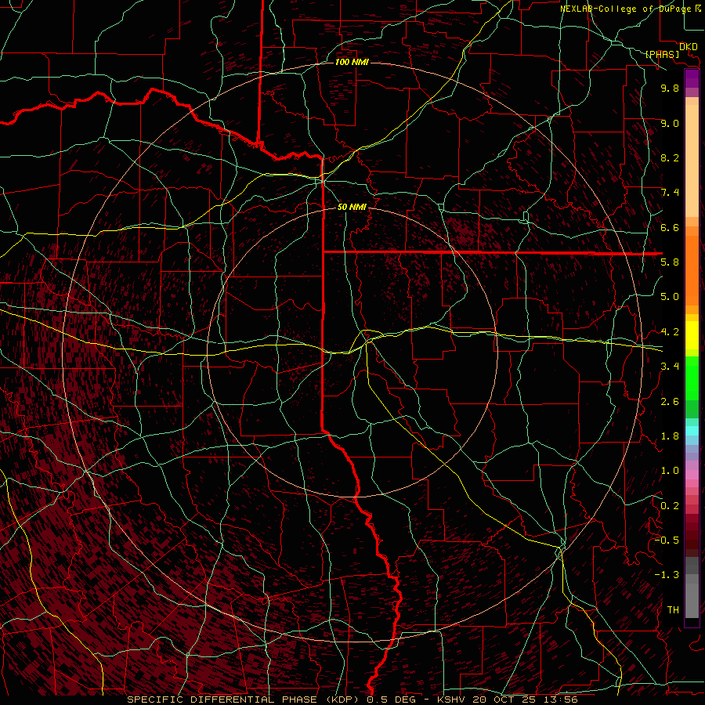
Task: Click the 6.6 value on color scale
Action: pyautogui.click(x=670, y=227)
